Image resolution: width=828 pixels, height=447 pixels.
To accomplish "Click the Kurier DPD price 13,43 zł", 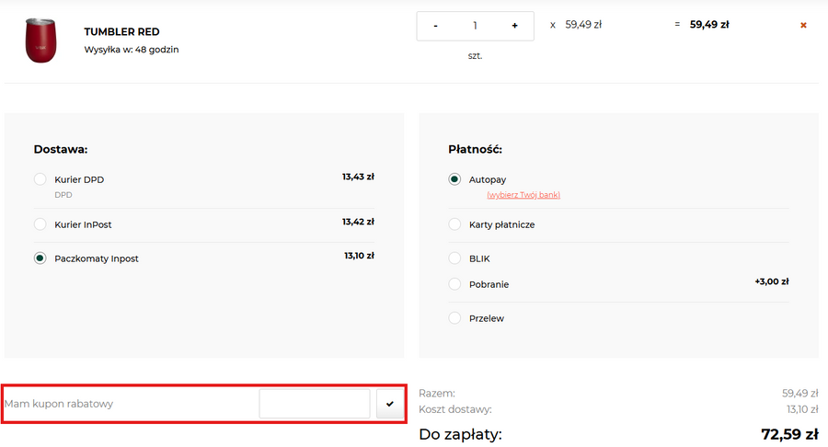I will point(358,177).
